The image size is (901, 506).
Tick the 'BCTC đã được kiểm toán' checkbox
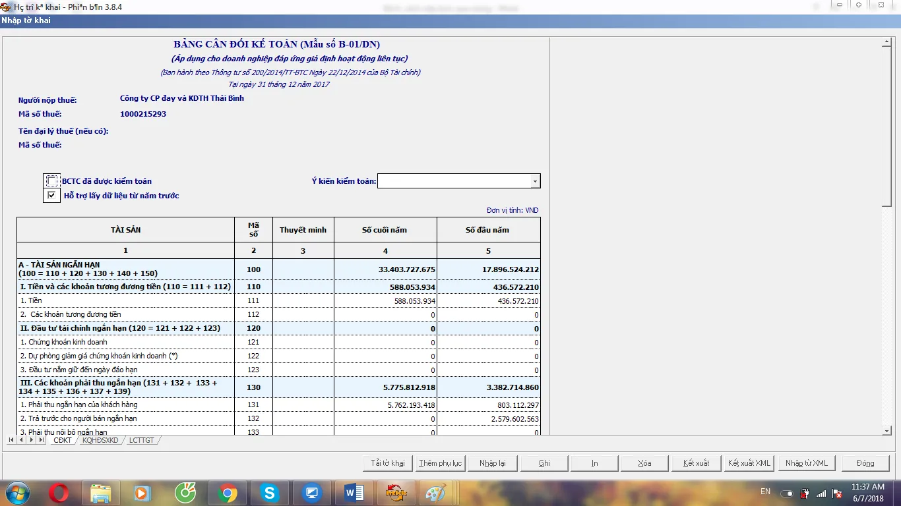pyautogui.click(x=52, y=181)
